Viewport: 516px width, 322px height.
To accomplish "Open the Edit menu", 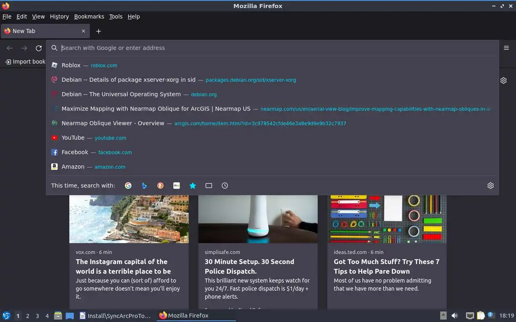I will pos(22,17).
